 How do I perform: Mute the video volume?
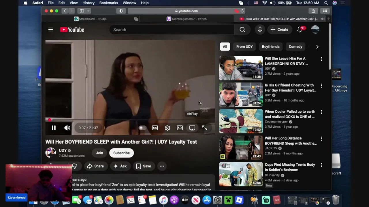[x=67, y=128]
